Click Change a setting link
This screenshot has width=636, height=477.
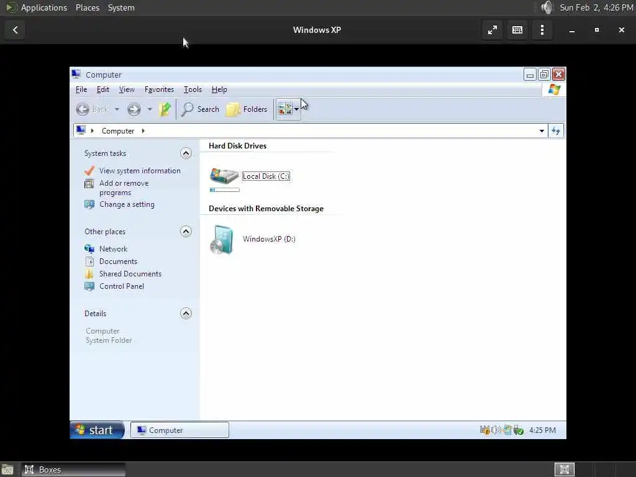point(127,204)
